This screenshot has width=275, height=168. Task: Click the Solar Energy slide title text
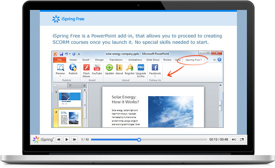125,99
